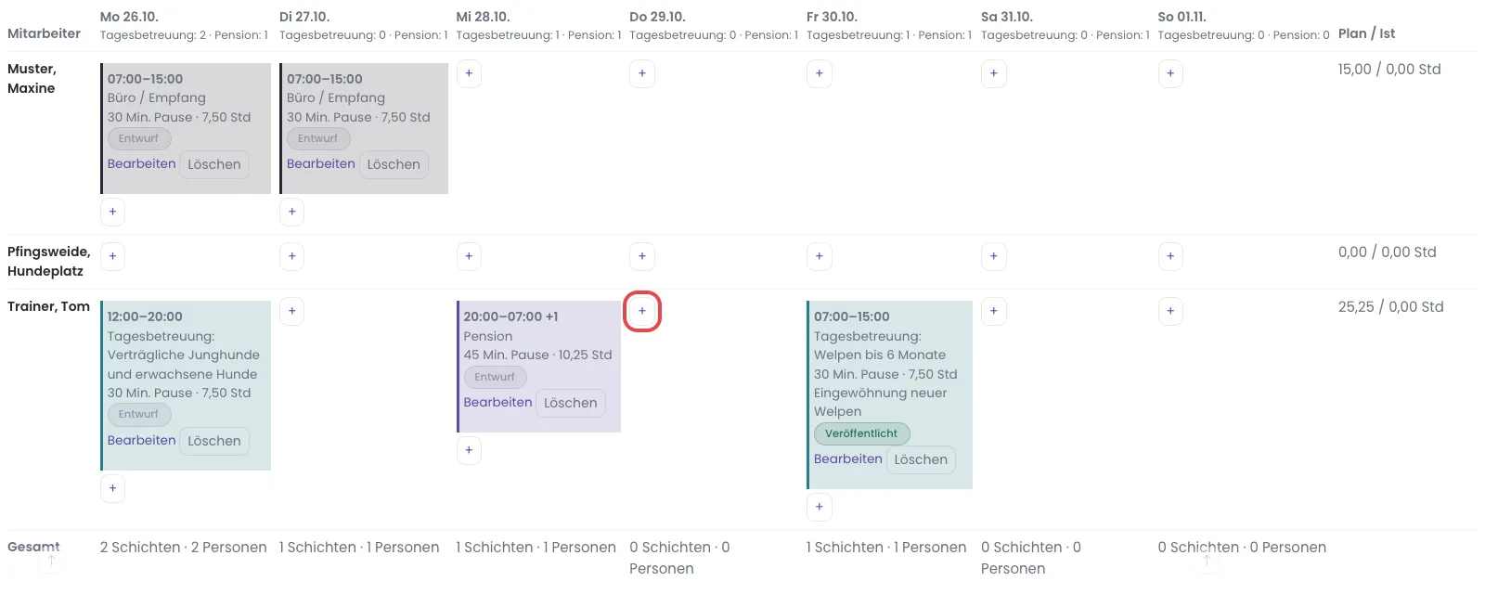Image resolution: width=1485 pixels, height=594 pixels.
Task: Select employee name 'Pfingsweide, Hundeplatz'
Action: (48, 262)
